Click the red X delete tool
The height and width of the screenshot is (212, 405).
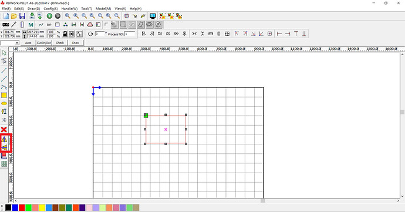coord(4,129)
